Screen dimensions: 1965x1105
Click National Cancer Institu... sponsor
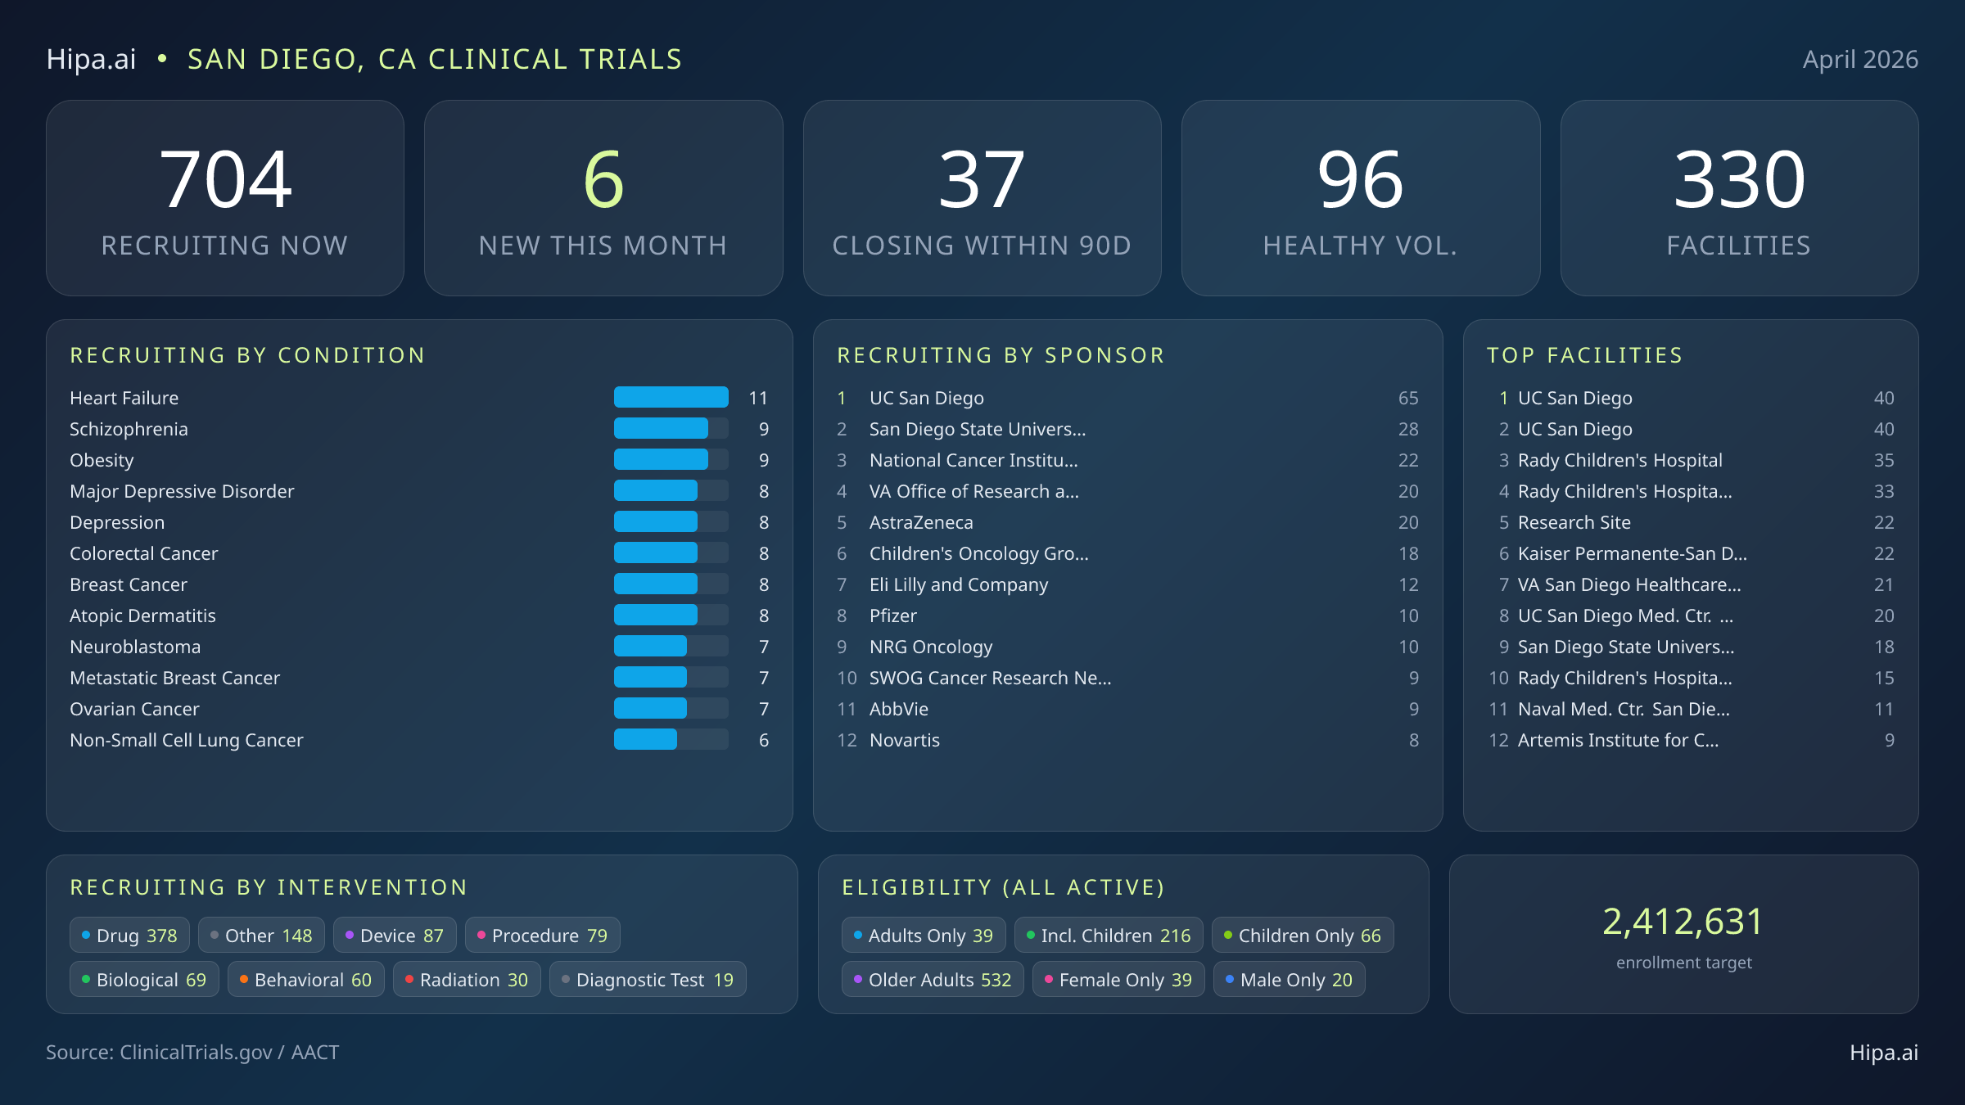click(1127, 460)
